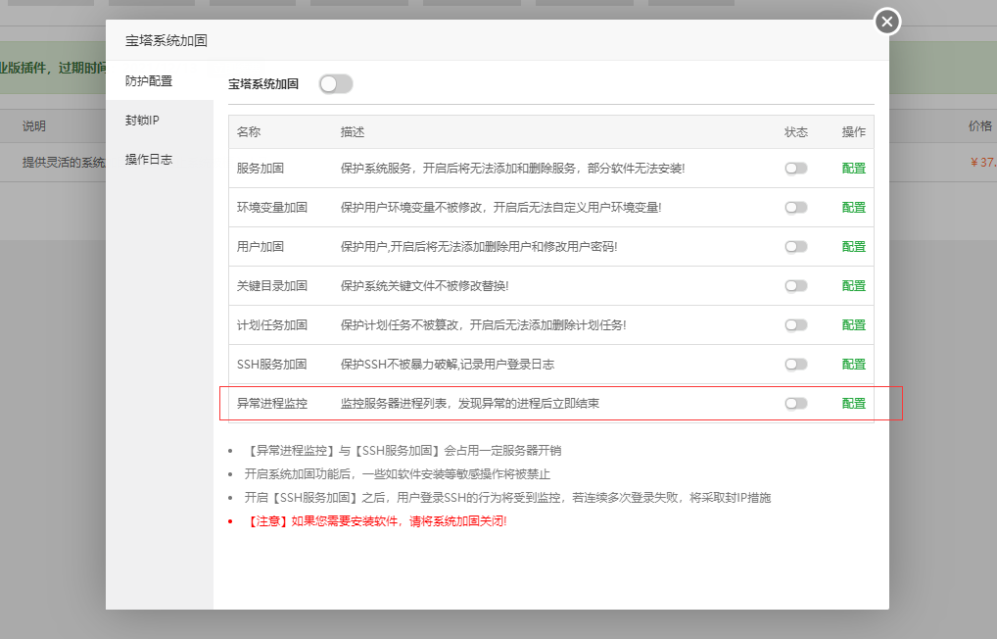Click the red 【注意】 warning note
The width and height of the screenshot is (997, 639).
(375, 521)
